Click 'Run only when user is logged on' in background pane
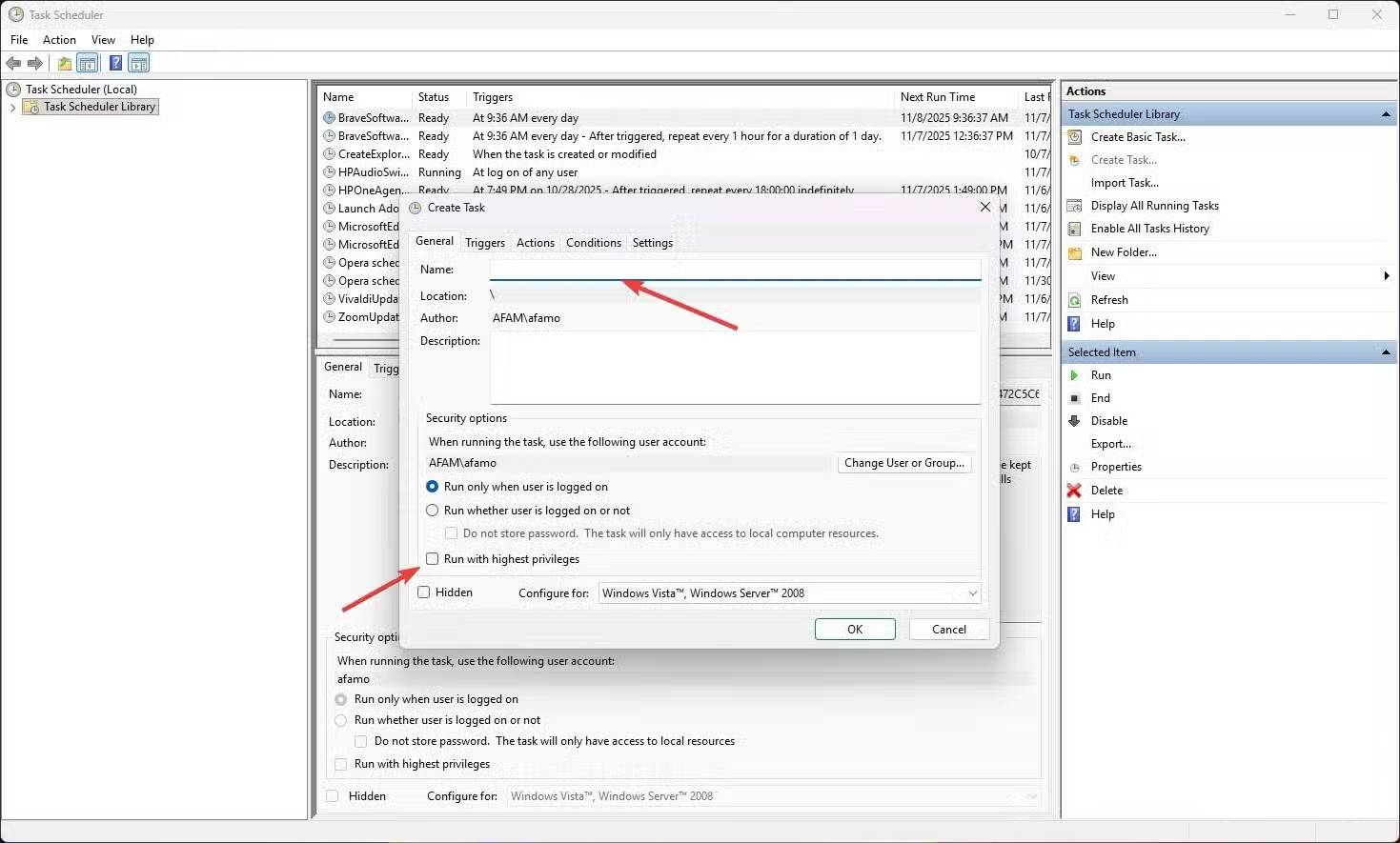The image size is (1400, 843). point(341,699)
